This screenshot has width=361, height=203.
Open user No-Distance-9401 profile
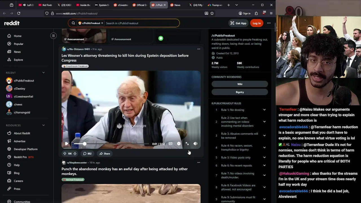(x=78, y=49)
